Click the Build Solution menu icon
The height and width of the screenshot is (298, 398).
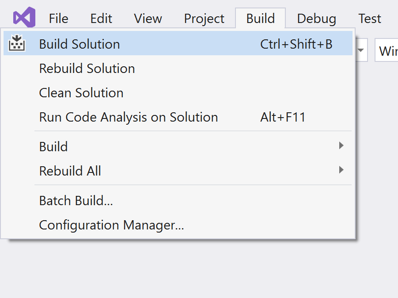[17, 43]
